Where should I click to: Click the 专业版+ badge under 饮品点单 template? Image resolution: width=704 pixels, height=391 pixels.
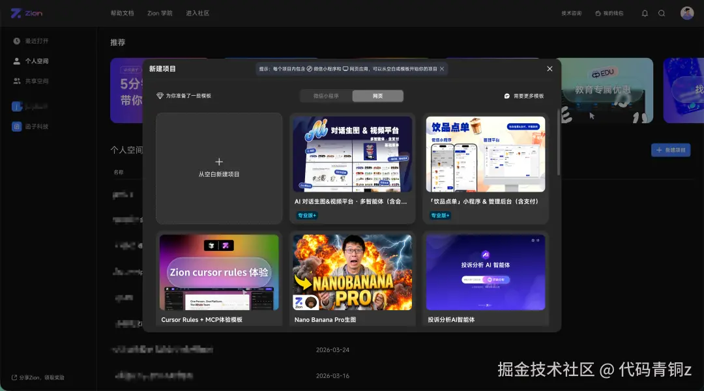(440, 216)
